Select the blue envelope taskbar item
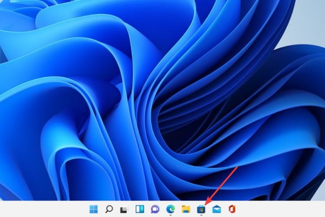 216,209
